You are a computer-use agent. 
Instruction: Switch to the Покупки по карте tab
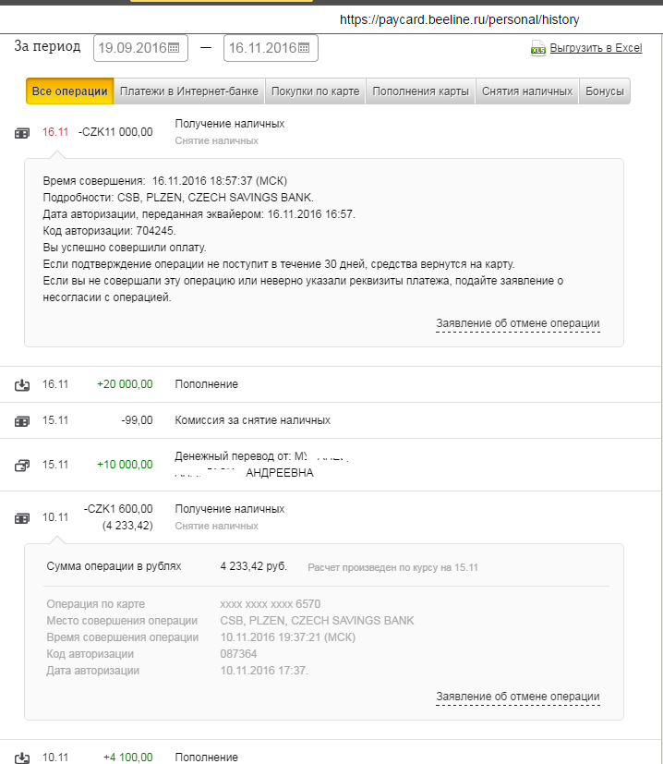click(x=316, y=91)
